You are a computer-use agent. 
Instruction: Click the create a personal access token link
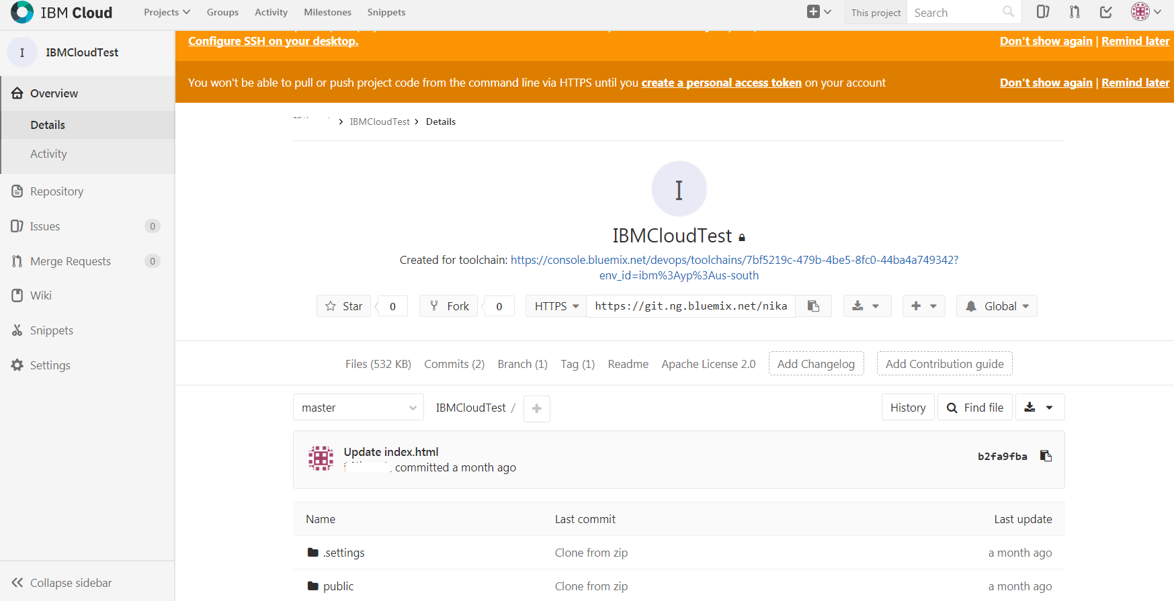coord(721,83)
